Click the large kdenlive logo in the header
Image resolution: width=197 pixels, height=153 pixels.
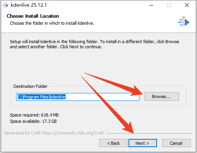pos(184,22)
